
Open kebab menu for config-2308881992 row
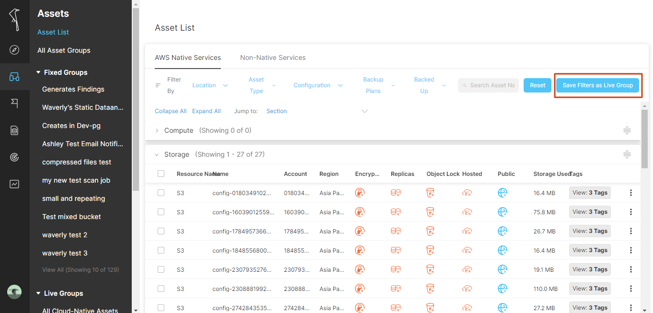(x=631, y=289)
